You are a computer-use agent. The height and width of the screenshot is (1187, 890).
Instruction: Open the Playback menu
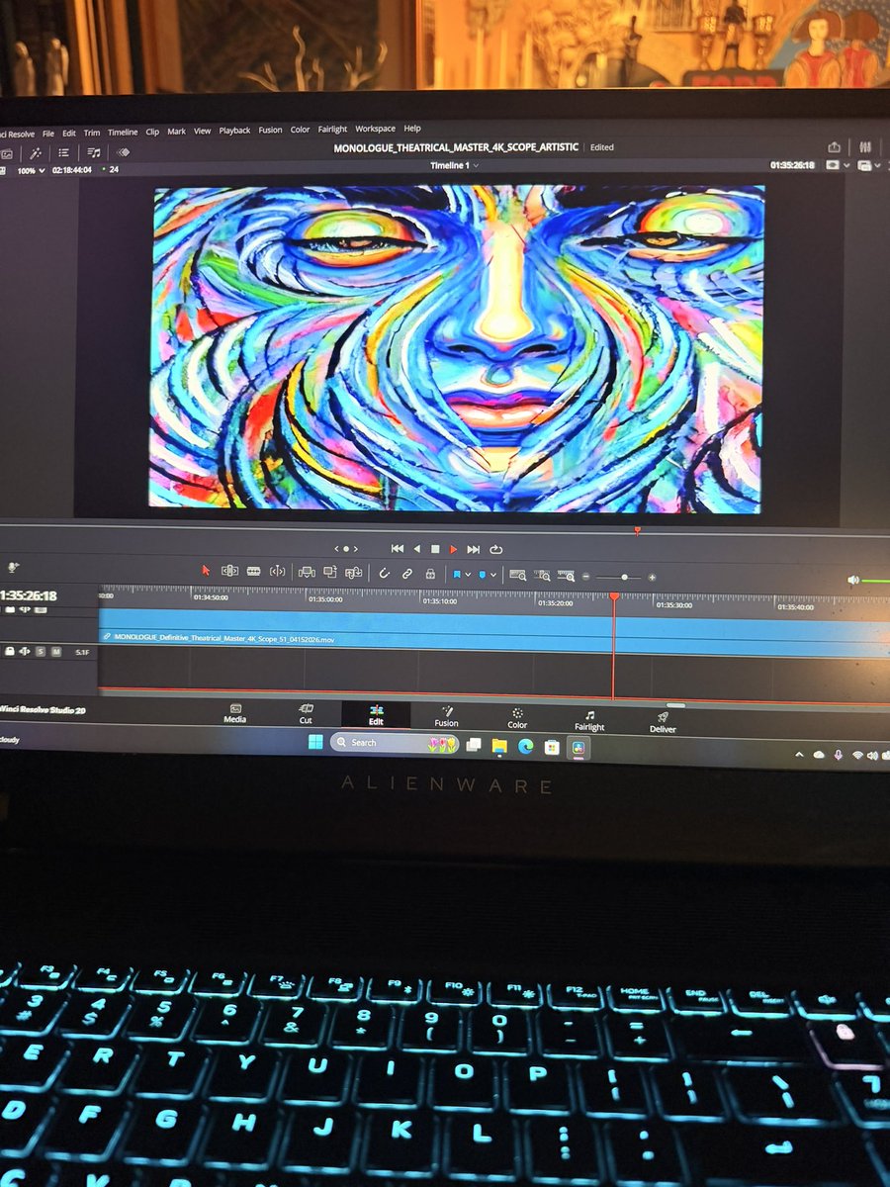pyautogui.click(x=234, y=130)
